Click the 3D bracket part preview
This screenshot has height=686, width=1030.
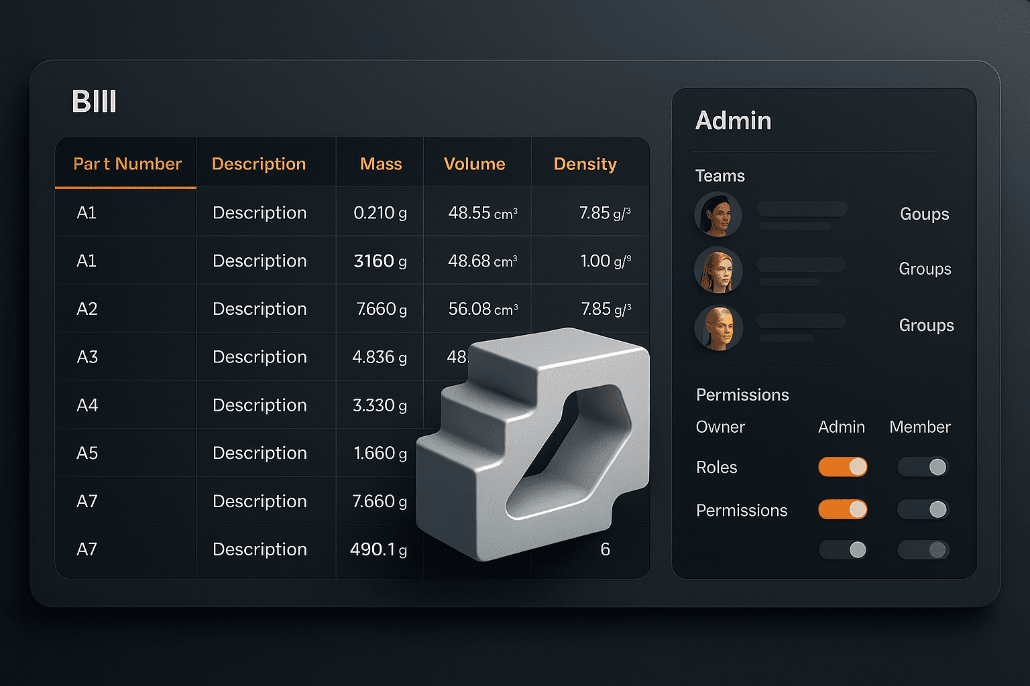(x=533, y=443)
